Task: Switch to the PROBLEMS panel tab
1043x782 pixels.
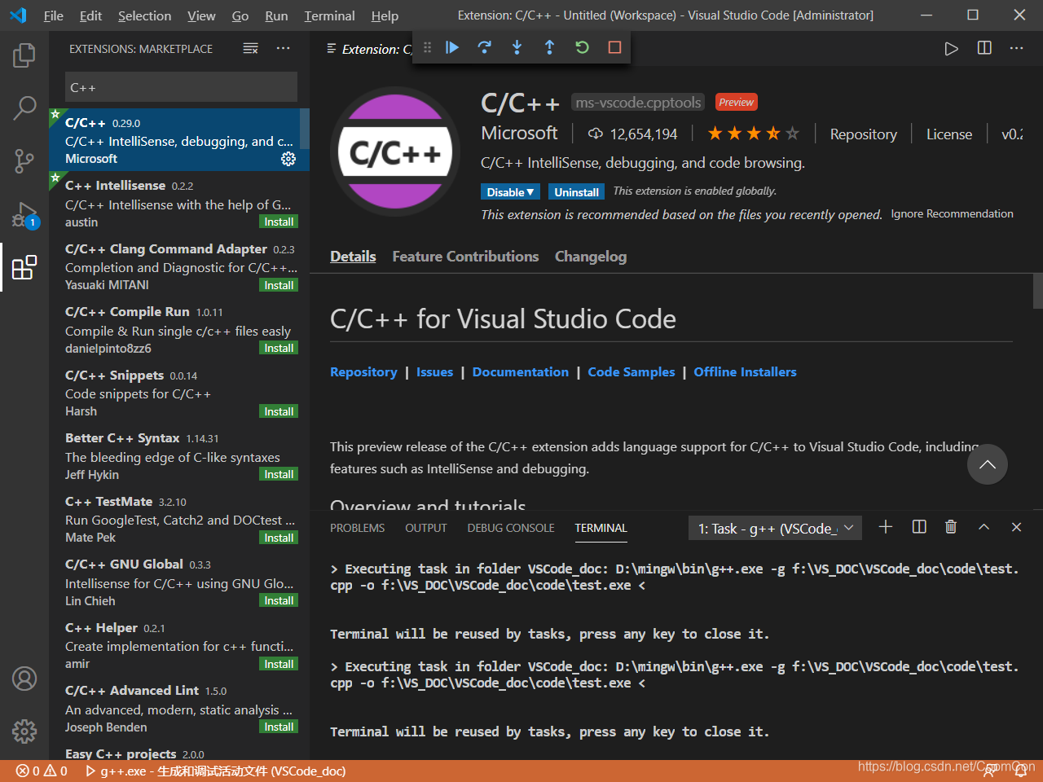Action: point(357,528)
